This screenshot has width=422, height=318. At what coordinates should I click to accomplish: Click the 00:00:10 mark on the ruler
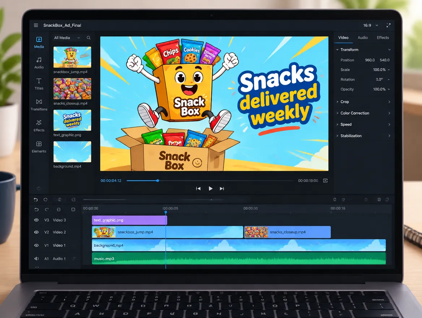coord(251,209)
